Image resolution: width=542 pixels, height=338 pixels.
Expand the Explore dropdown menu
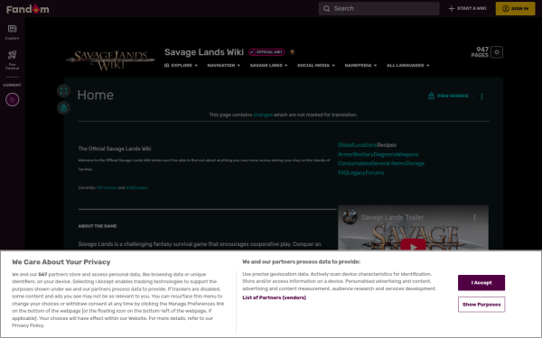click(x=181, y=65)
